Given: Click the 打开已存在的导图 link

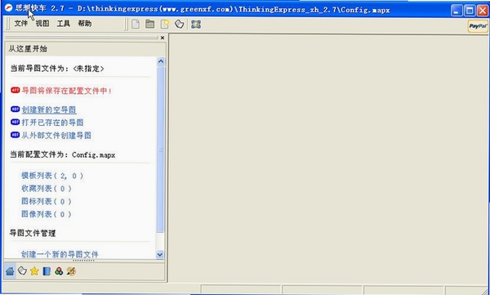Looking at the screenshot, I should [x=52, y=123].
